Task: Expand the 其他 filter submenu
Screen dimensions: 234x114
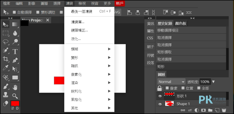Action: (89, 108)
